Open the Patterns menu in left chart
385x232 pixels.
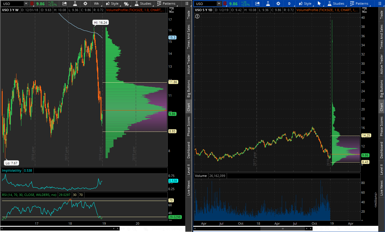(x=166, y=4)
